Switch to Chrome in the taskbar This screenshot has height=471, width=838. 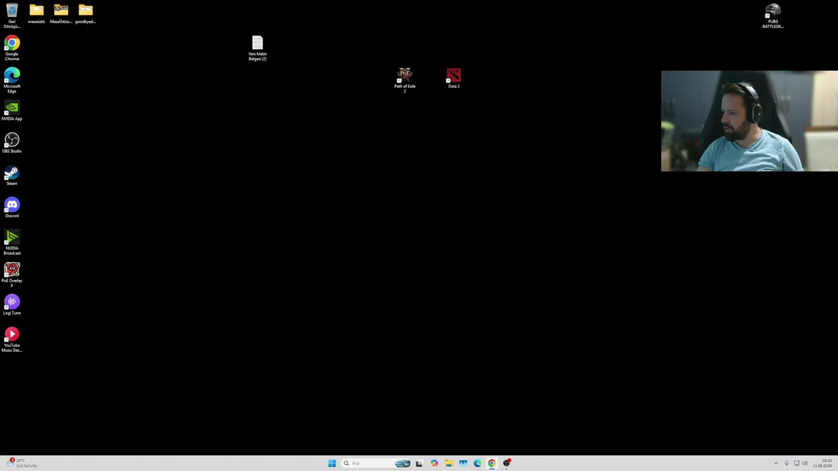[x=492, y=463]
